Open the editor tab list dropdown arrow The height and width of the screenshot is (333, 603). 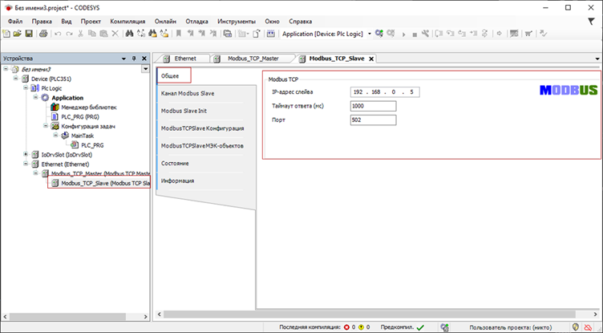[597, 59]
